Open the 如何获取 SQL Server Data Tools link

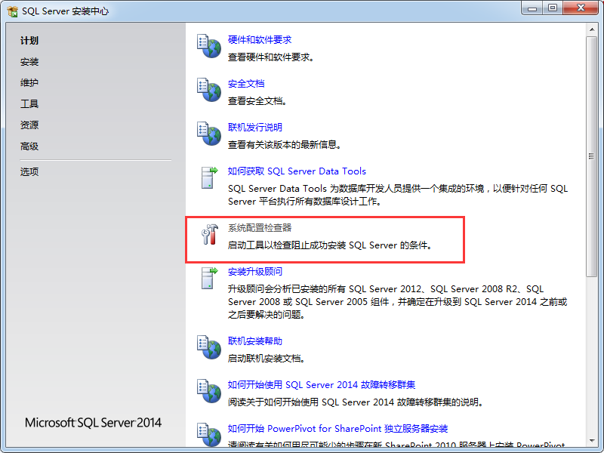[x=297, y=171]
